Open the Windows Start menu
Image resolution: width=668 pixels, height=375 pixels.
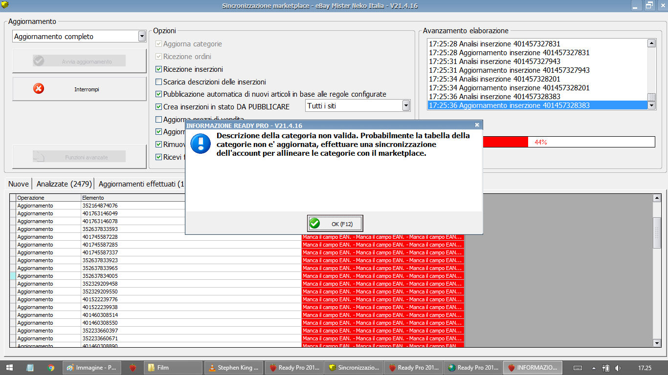(9, 368)
